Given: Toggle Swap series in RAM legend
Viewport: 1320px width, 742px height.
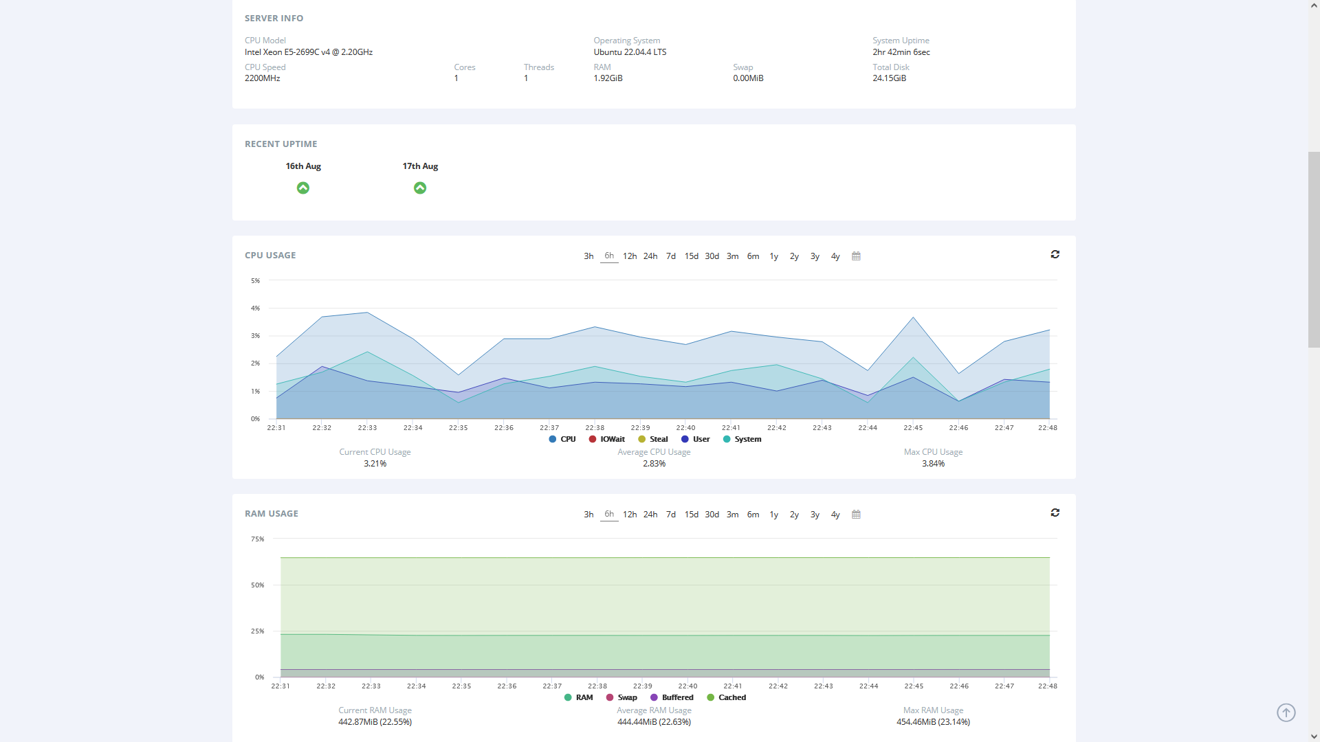Looking at the screenshot, I should coord(621,697).
